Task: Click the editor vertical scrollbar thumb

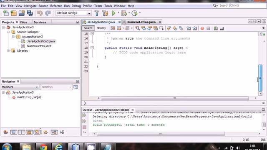Action: point(260,78)
